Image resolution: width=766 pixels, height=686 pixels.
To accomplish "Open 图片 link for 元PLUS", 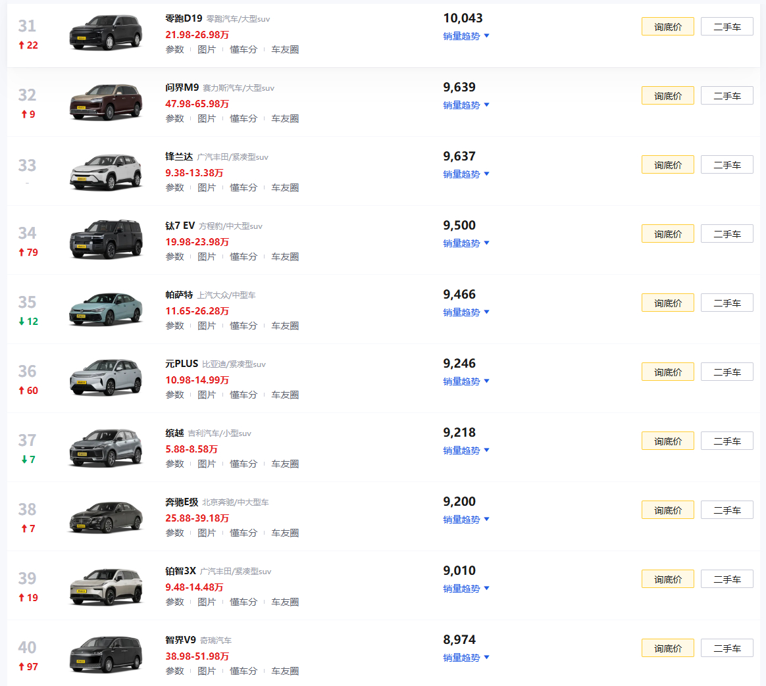I will point(206,395).
